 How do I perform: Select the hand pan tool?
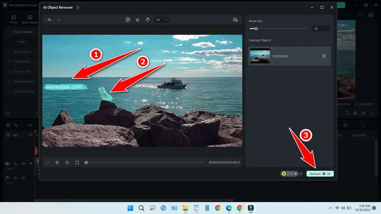pos(148,20)
